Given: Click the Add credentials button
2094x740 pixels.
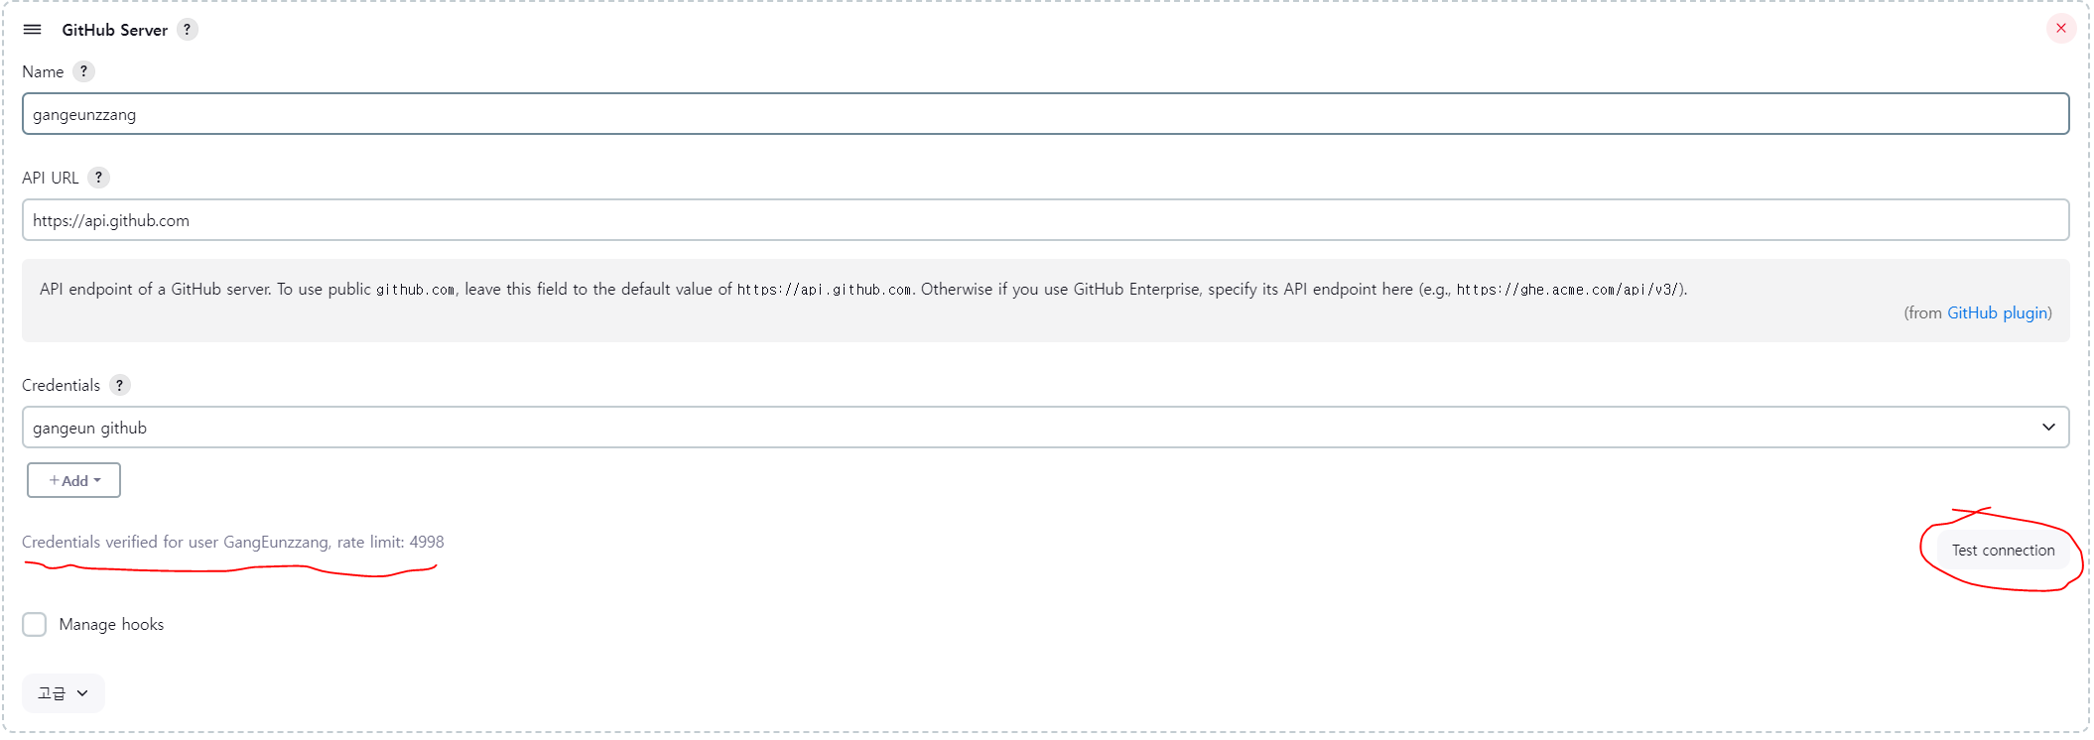Looking at the screenshot, I should (73, 480).
